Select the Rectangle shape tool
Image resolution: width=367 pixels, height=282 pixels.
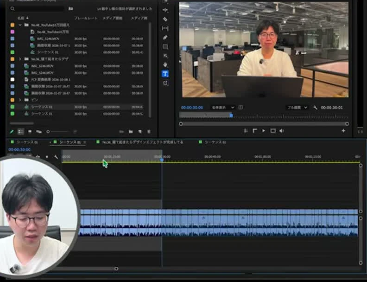pyautogui.click(x=165, y=46)
